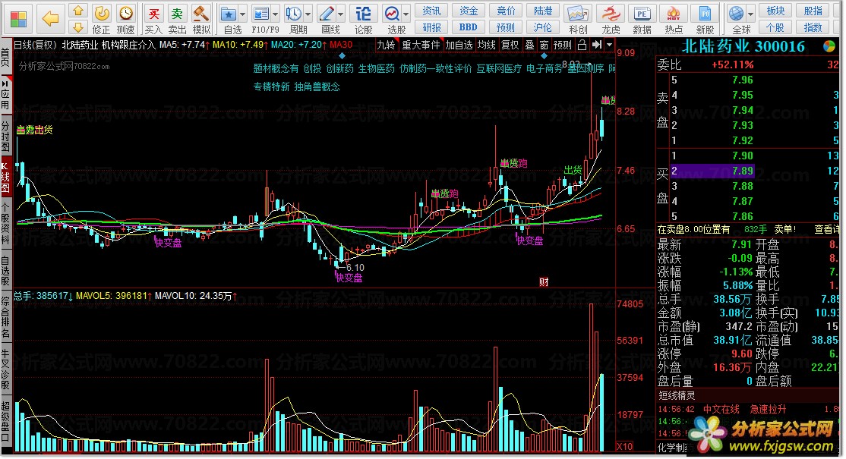Screen dimensions: 846x459
Task: Click the 资金 button
Action: click(x=469, y=11)
